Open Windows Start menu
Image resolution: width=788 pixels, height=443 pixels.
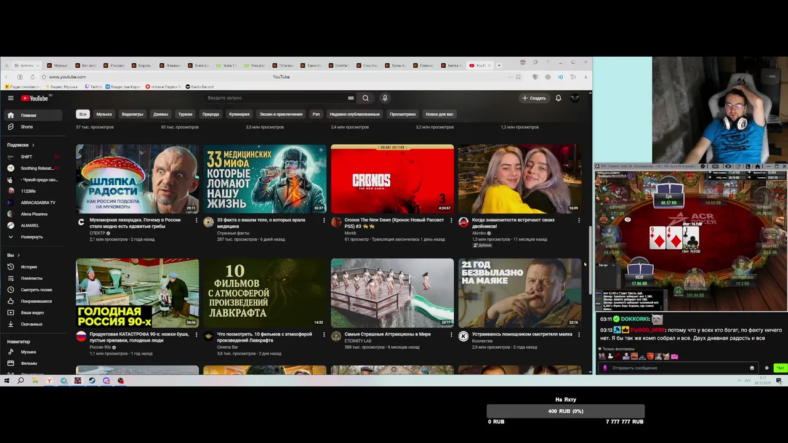(7, 381)
